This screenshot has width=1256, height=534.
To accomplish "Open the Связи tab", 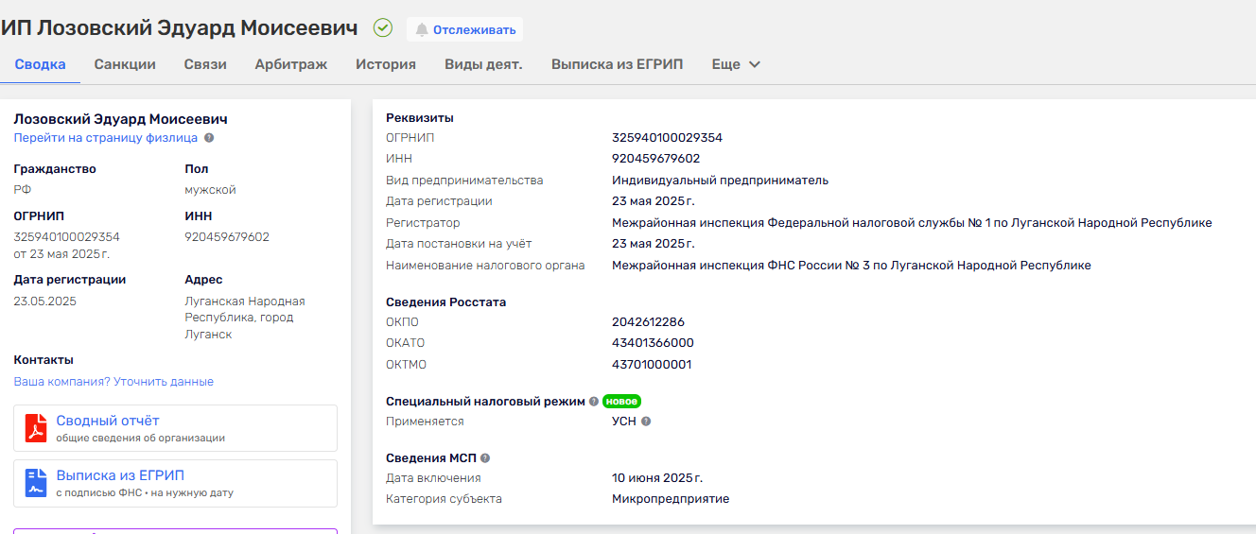I will 205,64.
